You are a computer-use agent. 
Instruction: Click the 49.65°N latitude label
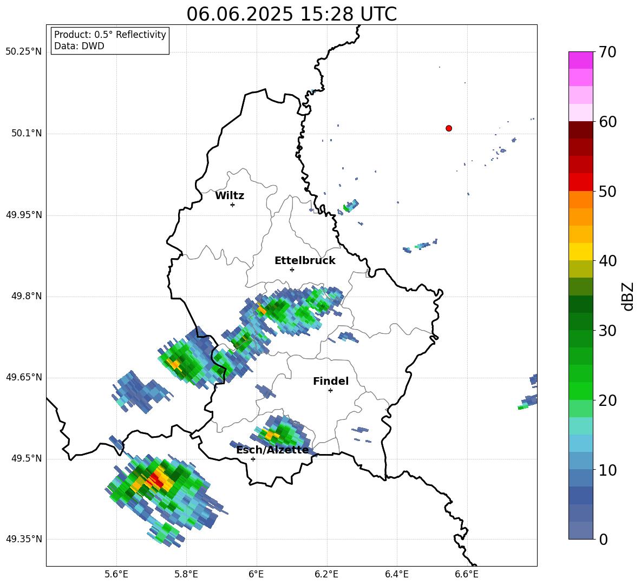pos(24,377)
